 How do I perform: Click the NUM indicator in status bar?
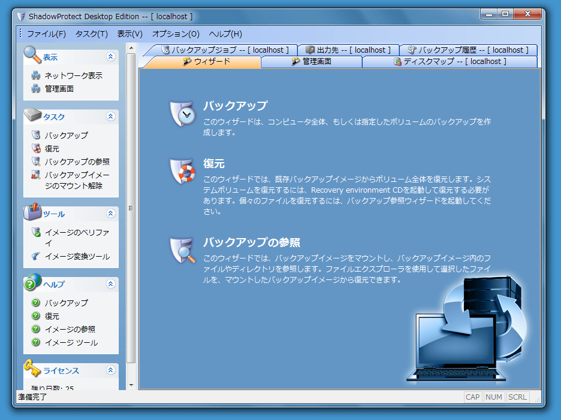coord(494,397)
